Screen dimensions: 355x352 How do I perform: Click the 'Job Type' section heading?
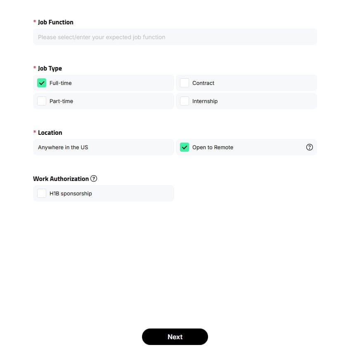pos(50,68)
